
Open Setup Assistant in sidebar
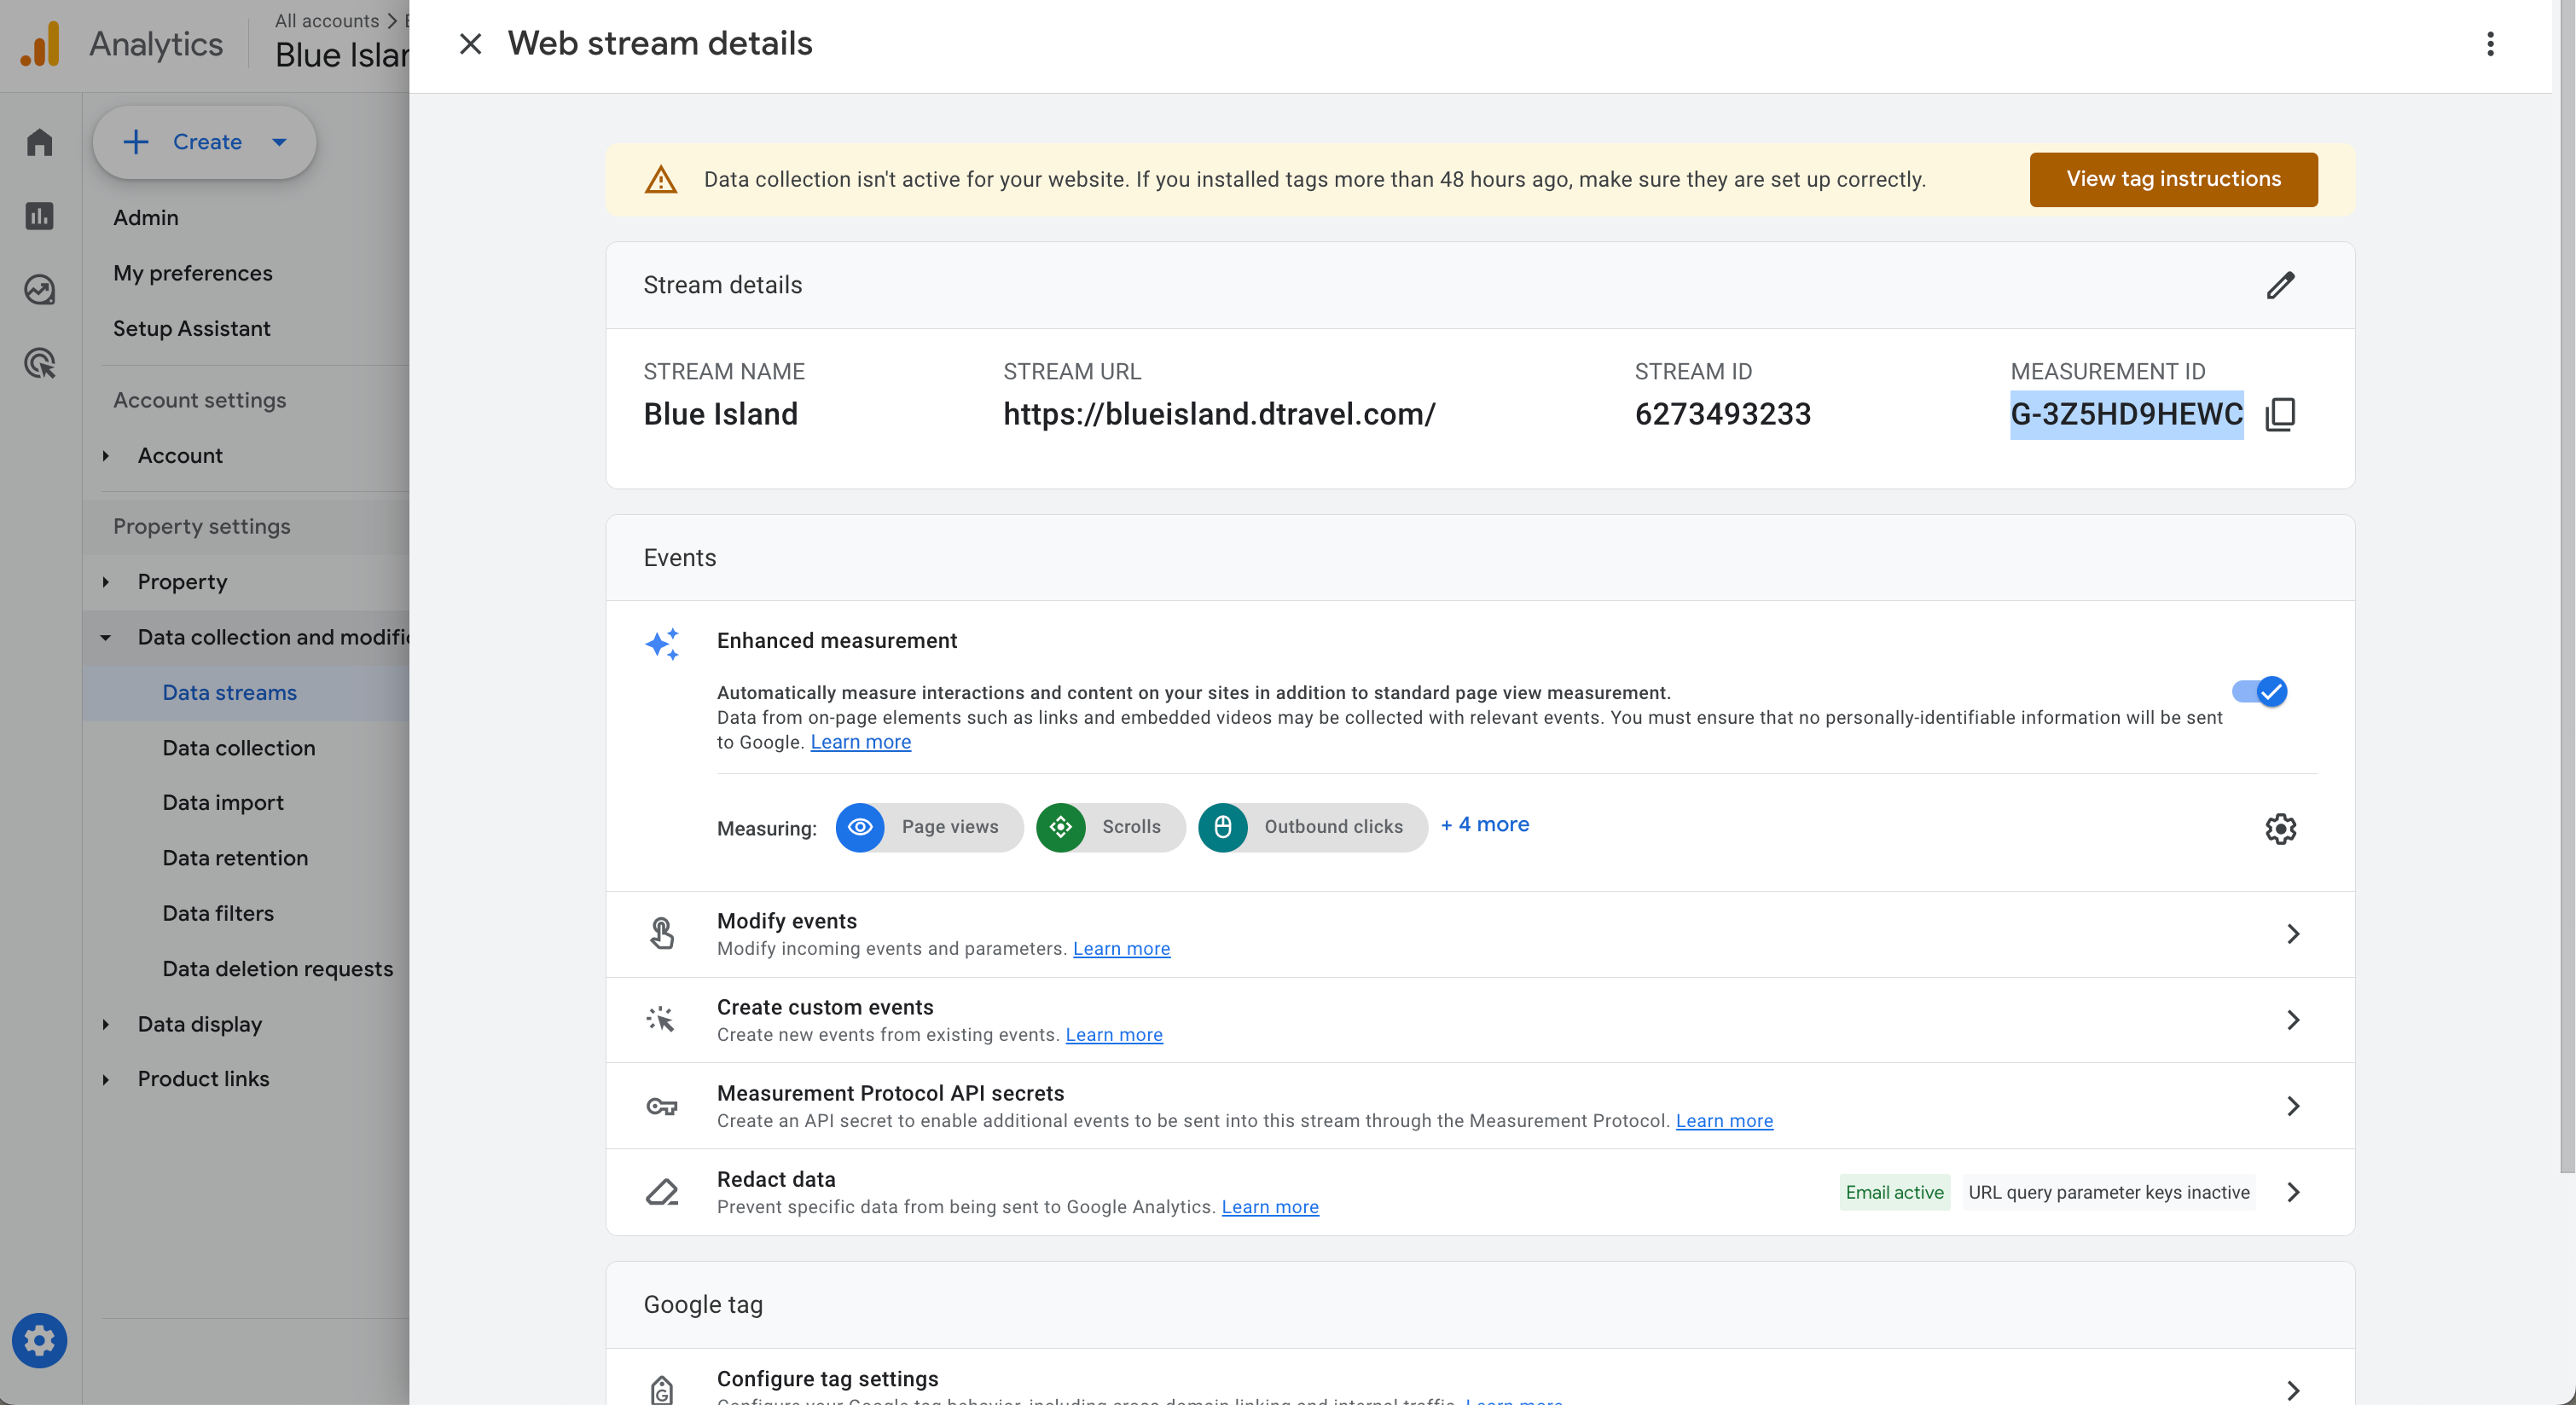(191, 327)
